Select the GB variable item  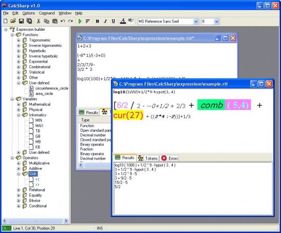point(38,136)
